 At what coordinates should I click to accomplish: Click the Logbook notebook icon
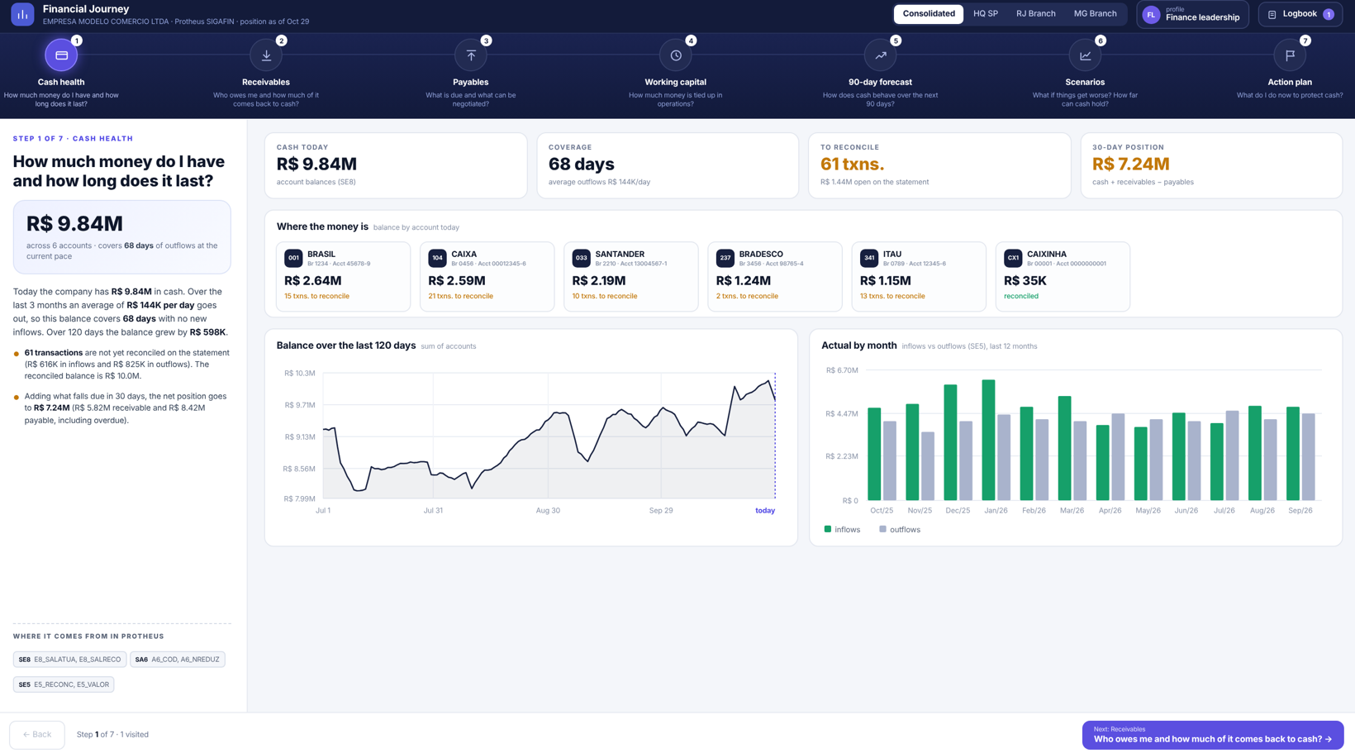pyautogui.click(x=1272, y=14)
